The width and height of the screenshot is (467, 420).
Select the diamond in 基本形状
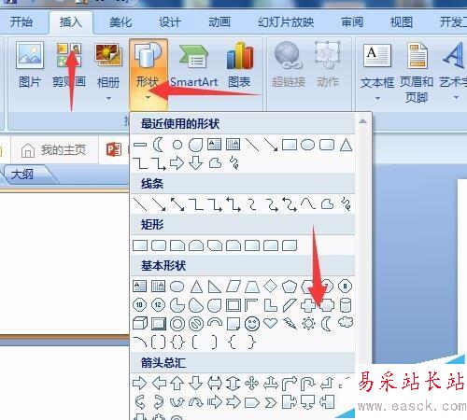(x=270, y=287)
